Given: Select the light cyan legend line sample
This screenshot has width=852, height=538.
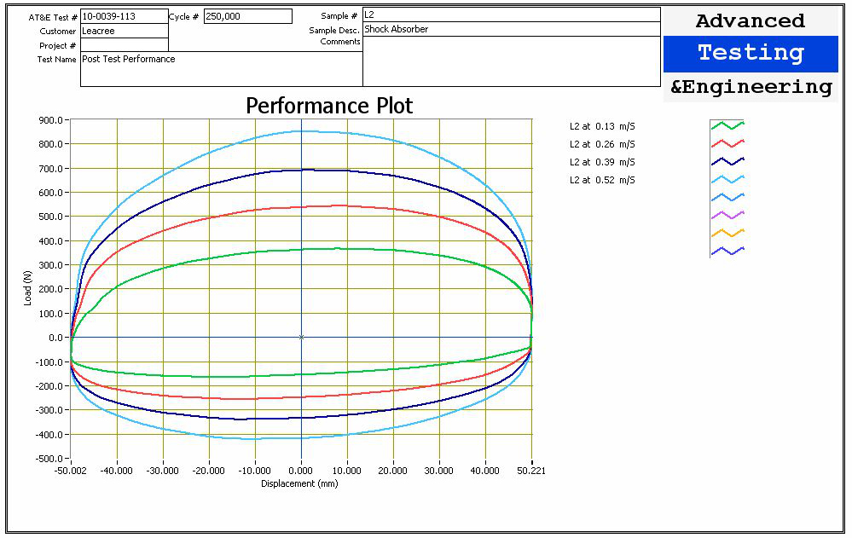Looking at the screenshot, I should pos(727,178).
